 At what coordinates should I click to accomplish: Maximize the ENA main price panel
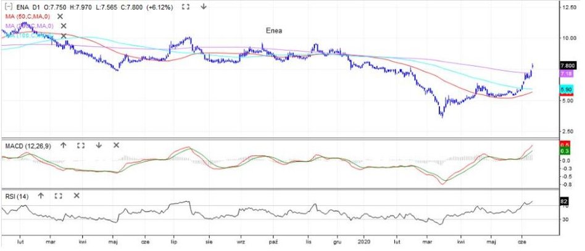185,7
